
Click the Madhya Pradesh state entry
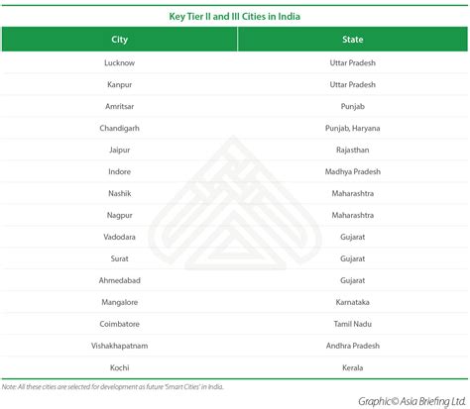coord(352,171)
